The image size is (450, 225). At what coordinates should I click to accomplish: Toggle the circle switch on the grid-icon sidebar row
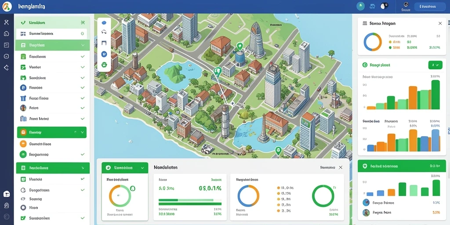point(82,33)
